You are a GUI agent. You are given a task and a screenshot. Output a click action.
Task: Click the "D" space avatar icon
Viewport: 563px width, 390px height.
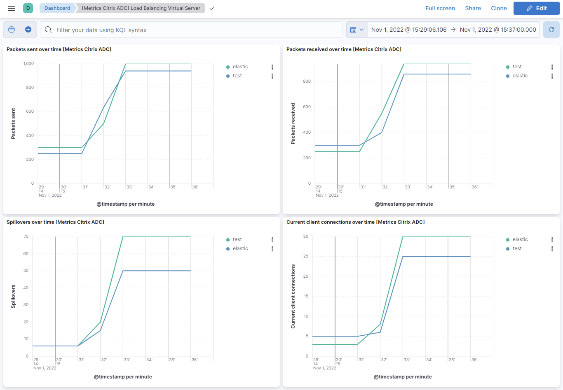tap(27, 8)
